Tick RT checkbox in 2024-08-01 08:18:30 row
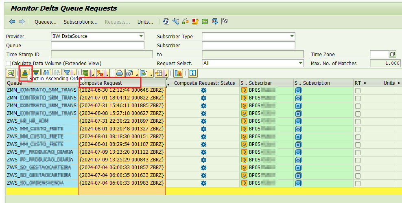402x203 pixels. pos(358,137)
